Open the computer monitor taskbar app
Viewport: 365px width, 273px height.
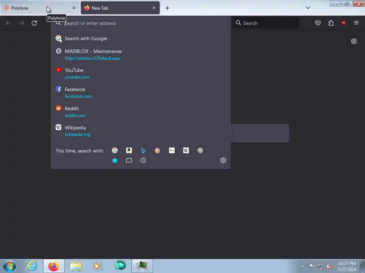coord(142,266)
